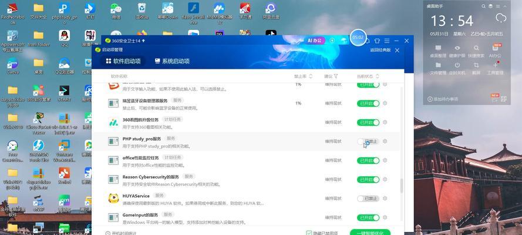Open 工具管理 in desktop assistant widget
Viewport: 522px width, 235px height.
pyautogui.click(x=496, y=68)
